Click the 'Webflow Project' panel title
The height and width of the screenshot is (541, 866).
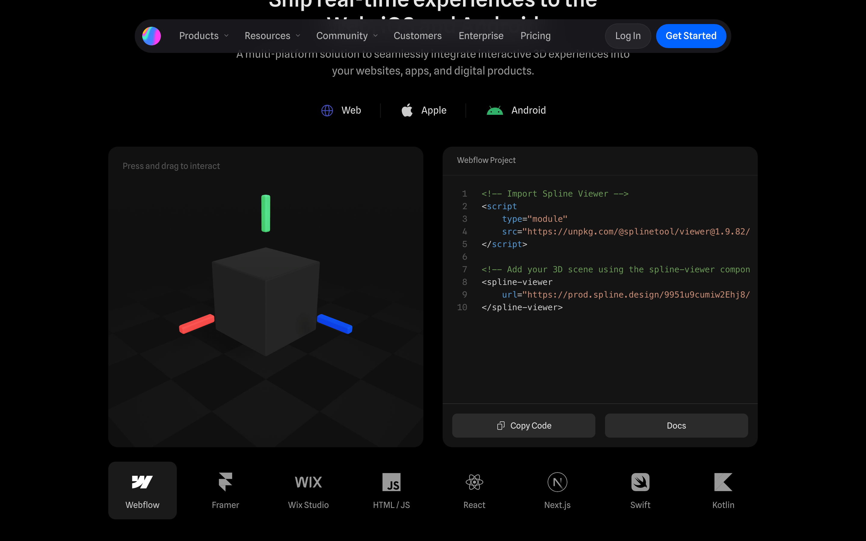[486, 160]
